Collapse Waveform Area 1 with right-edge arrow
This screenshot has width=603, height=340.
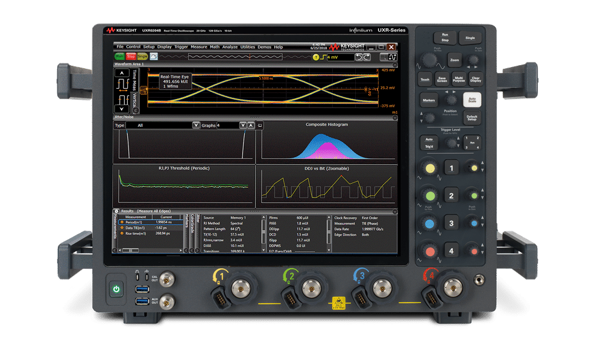pyautogui.click(x=394, y=65)
